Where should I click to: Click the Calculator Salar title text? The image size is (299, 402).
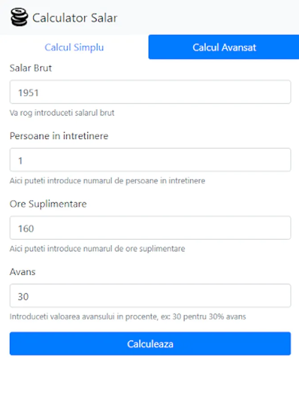point(75,18)
